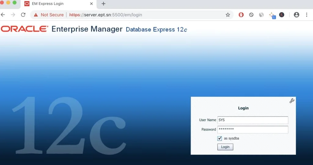This screenshot has width=313, height=165.
Task: Click the Login button
Action: [x=225, y=147]
